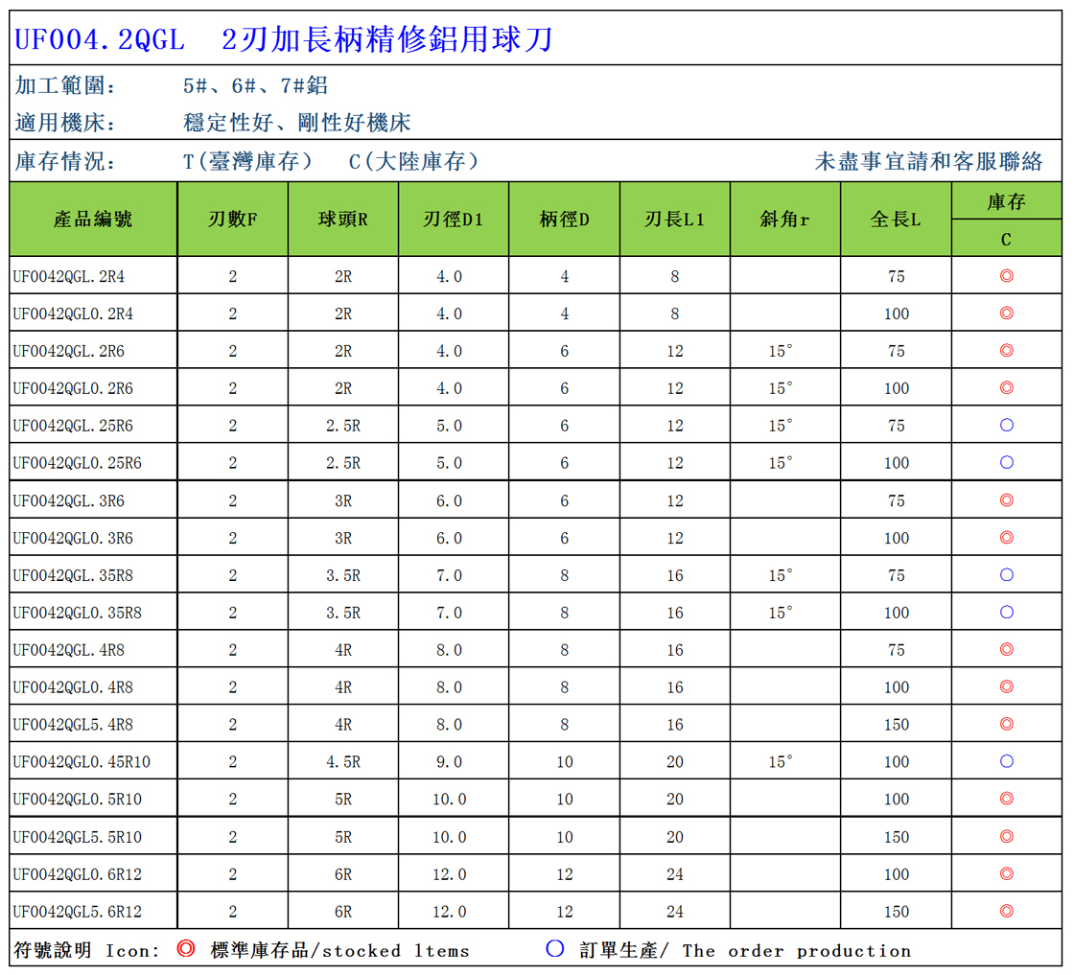Select product code UF0042QGL0.35R8
The image size is (1074, 975).
pyautogui.click(x=77, y=613)
